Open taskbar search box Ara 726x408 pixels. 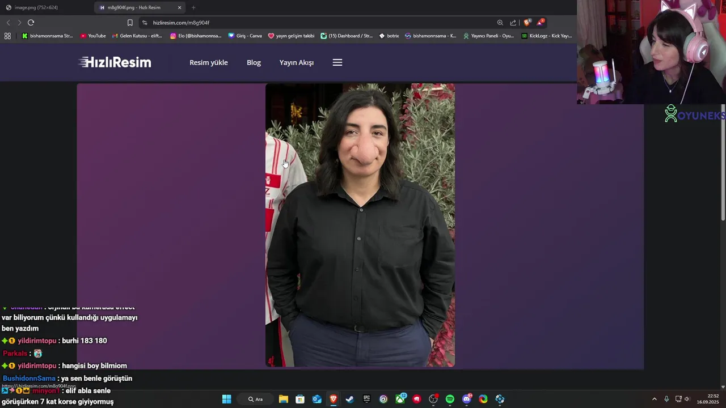[x=256, y=399]
